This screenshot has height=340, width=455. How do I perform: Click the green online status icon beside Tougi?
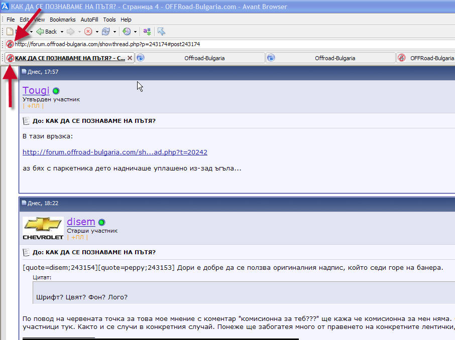coord(56,91)
